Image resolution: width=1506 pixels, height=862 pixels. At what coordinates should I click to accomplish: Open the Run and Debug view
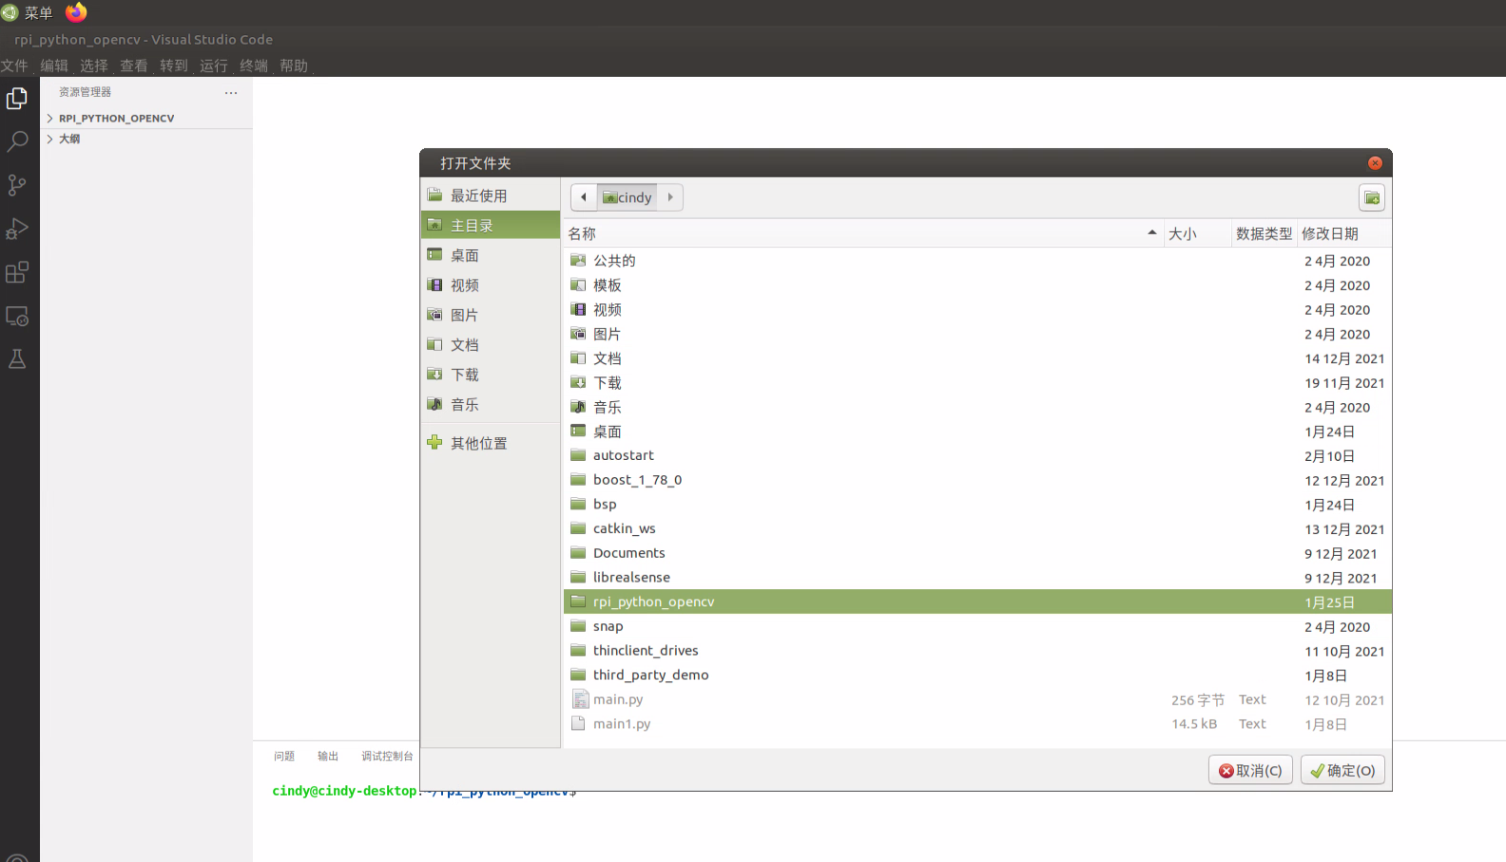coord(17,229)
